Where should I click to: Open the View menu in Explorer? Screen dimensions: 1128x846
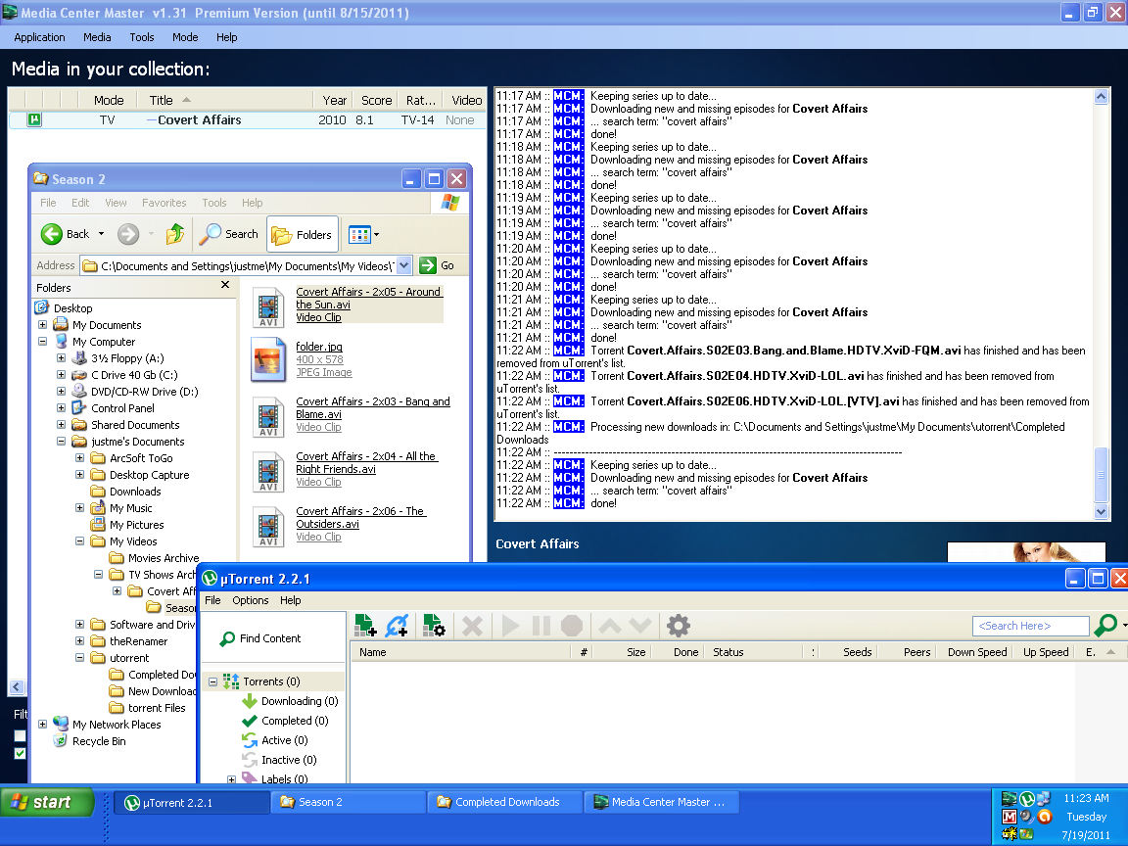click(x=116, y=203)
